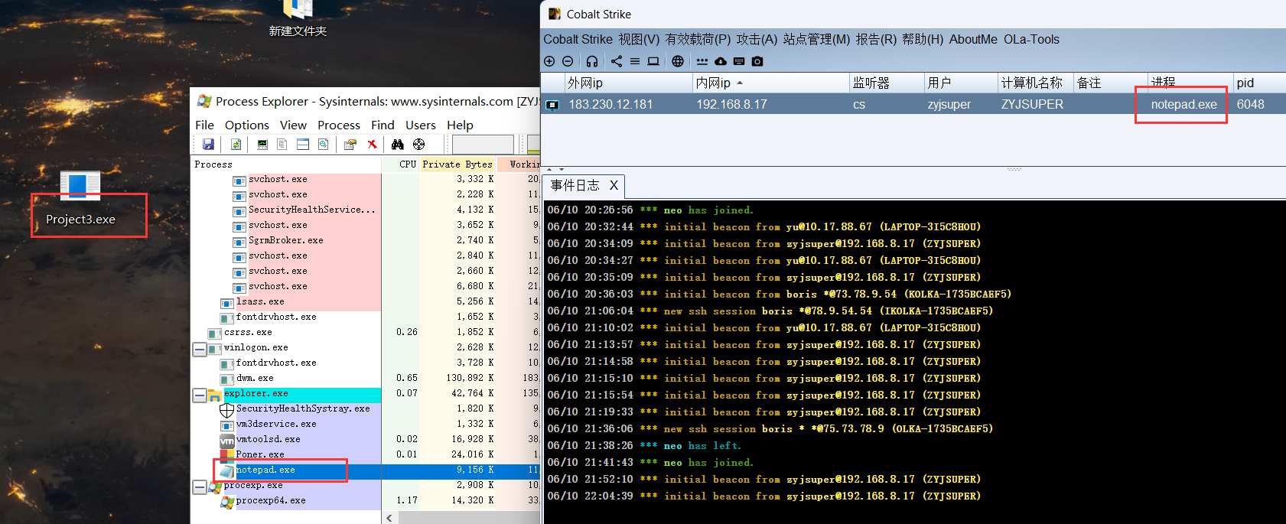Click left arrow of horizontal scrollbar
The width and height of the screenshot is (1286, 524).
(x=390, y=518)
